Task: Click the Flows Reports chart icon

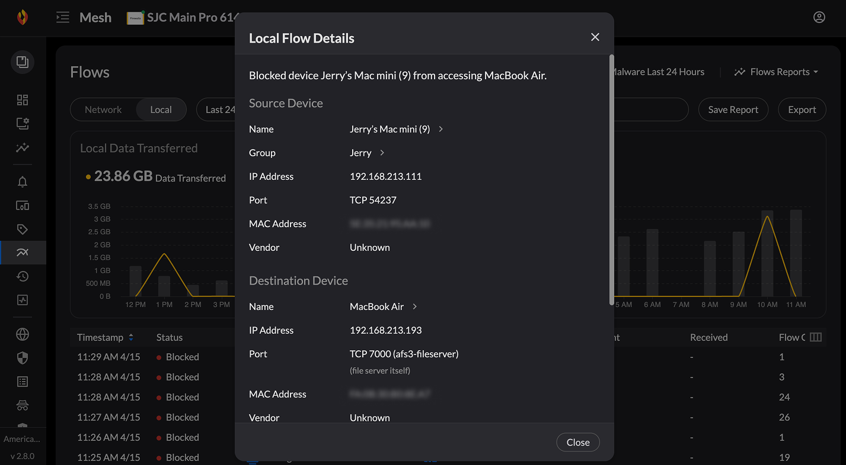Action: tap(739, 72)
